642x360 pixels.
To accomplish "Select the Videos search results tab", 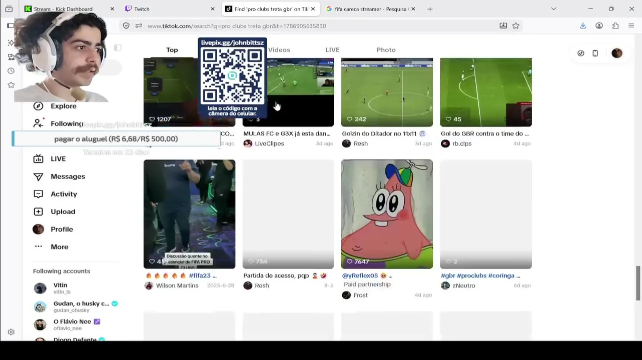I will [x=279, y=50].
